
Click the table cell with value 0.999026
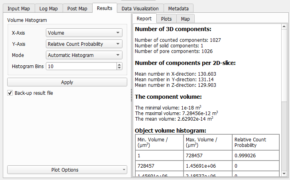point(256,155)
